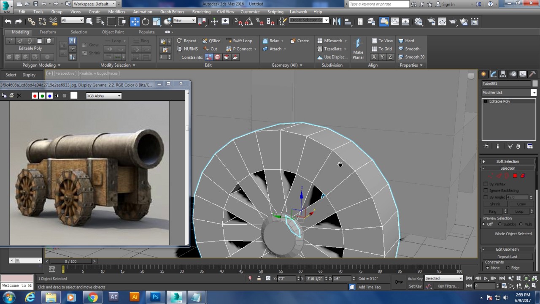Open the Hierarchy command panel tab

point(503,74)
